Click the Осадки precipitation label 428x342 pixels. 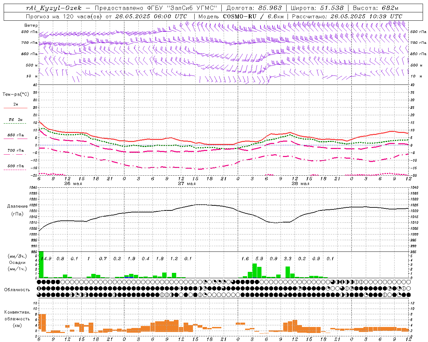(17, 263)
